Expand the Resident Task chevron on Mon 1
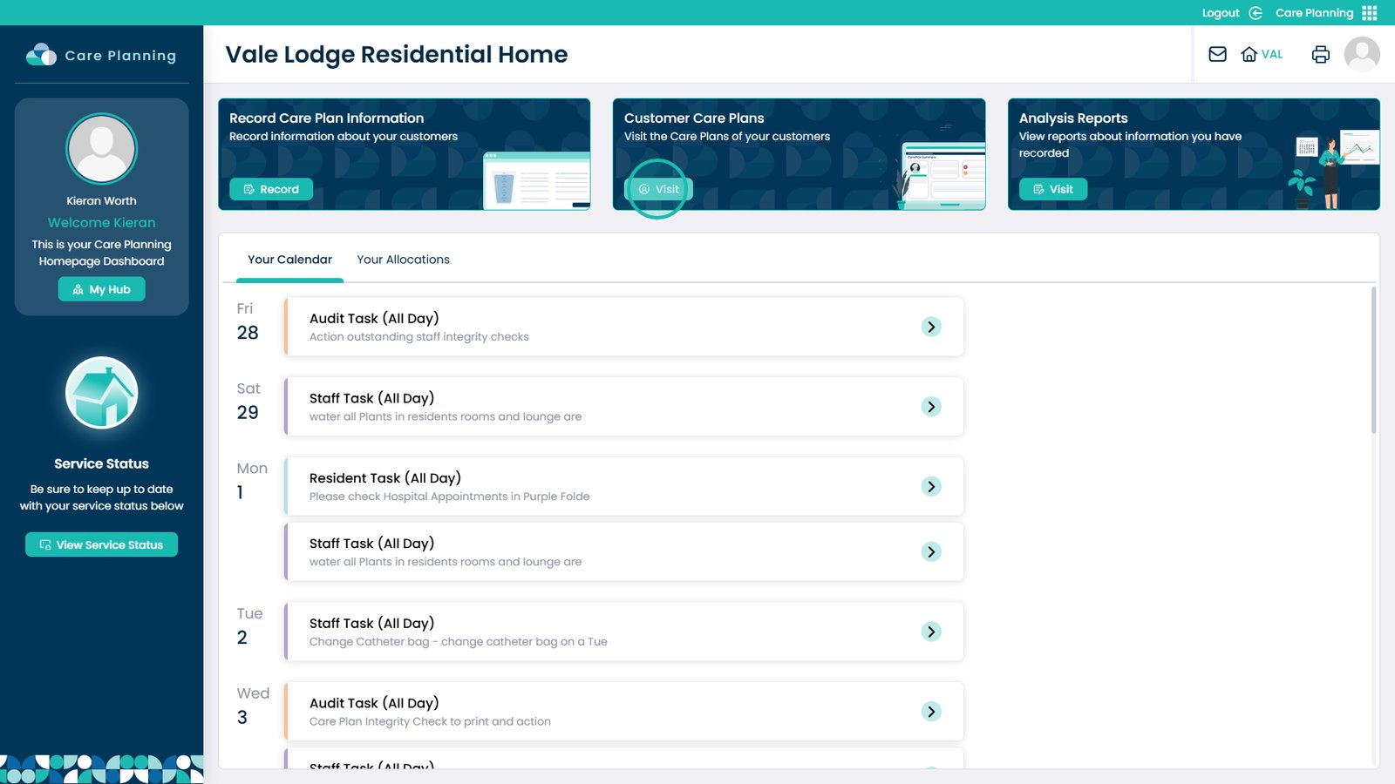The width and height of the screenshot is (1395, 784). [x=931, y=486]
